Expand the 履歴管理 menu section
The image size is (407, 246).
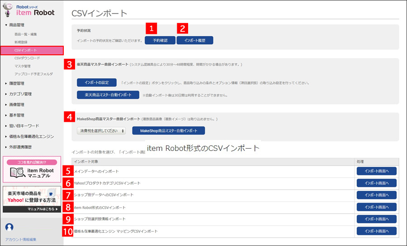[15, 83]
